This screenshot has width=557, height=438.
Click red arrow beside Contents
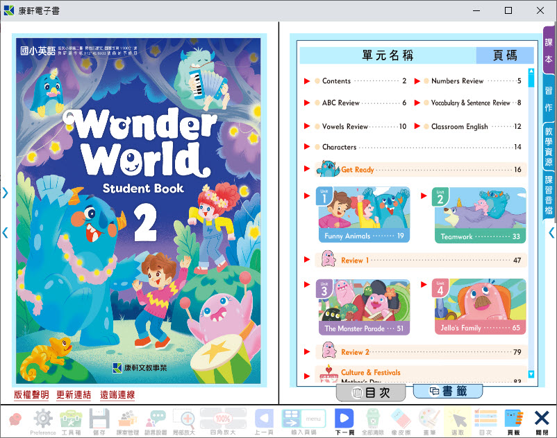pyautogui.click(x=307, y=81)
